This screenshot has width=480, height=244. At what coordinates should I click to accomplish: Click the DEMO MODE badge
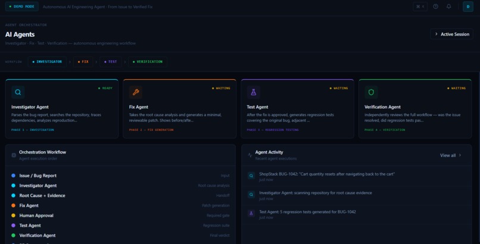coord(21,7)
